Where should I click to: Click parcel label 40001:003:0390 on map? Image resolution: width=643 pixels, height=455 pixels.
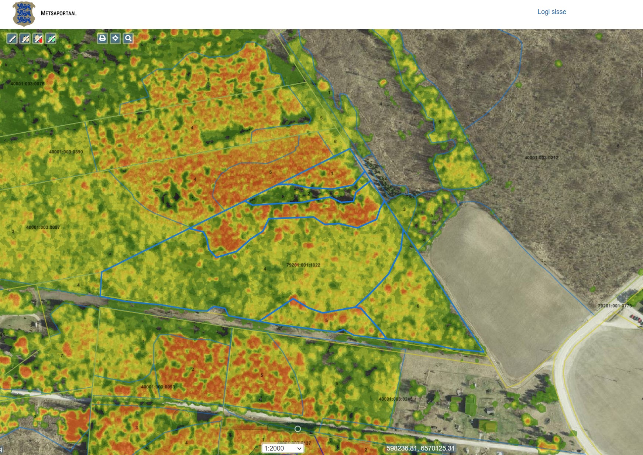pyautogui.click(x=66, y=152)
